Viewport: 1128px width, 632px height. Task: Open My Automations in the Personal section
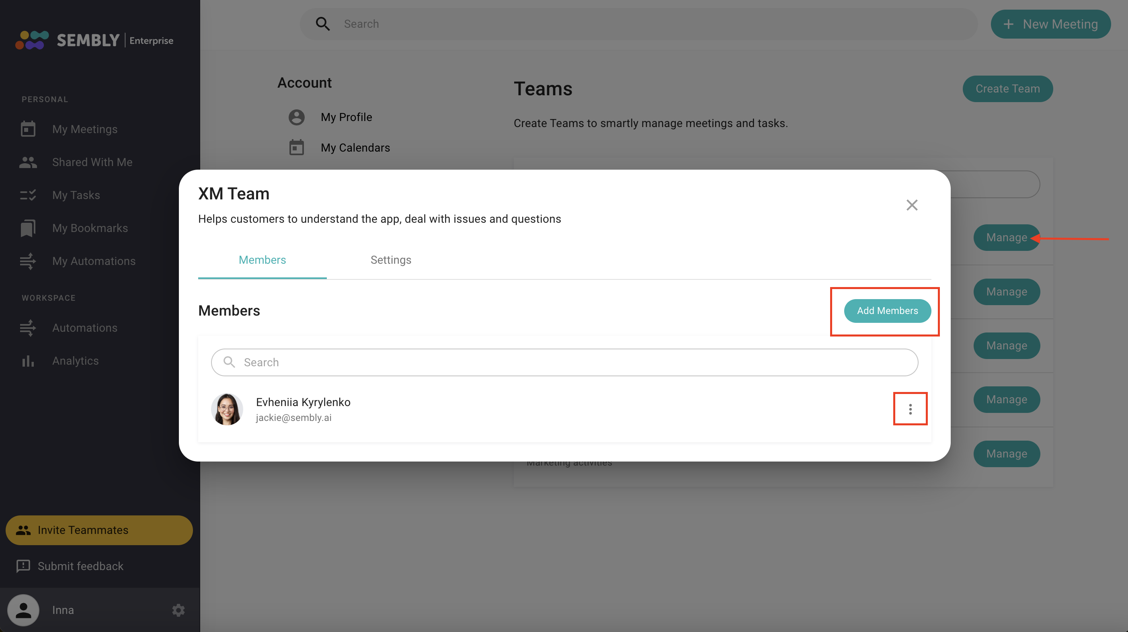(93, 261)
